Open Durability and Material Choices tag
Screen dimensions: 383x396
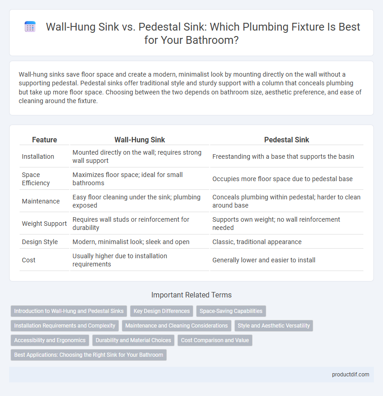(x=133, y=340)
